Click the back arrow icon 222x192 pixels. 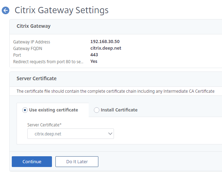tap(6, 10)
